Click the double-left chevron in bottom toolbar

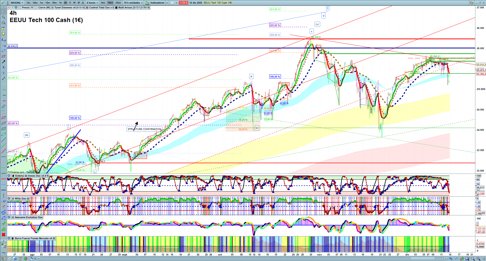(35, 259)
